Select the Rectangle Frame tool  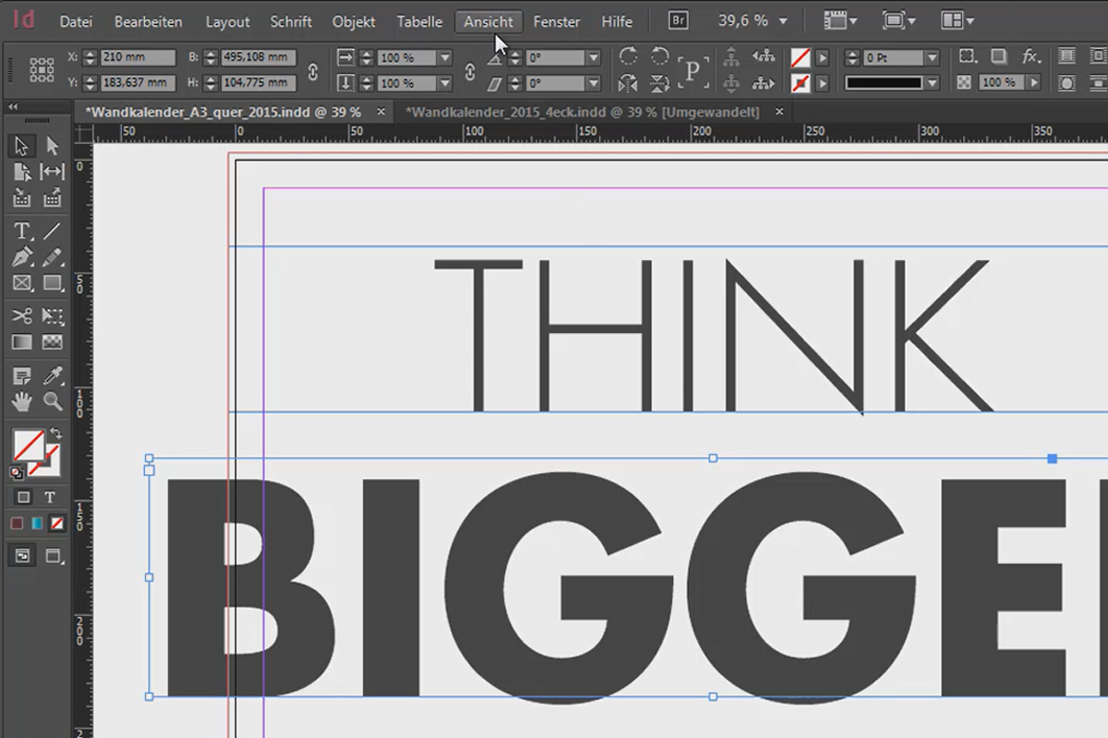tap(22, 282)
